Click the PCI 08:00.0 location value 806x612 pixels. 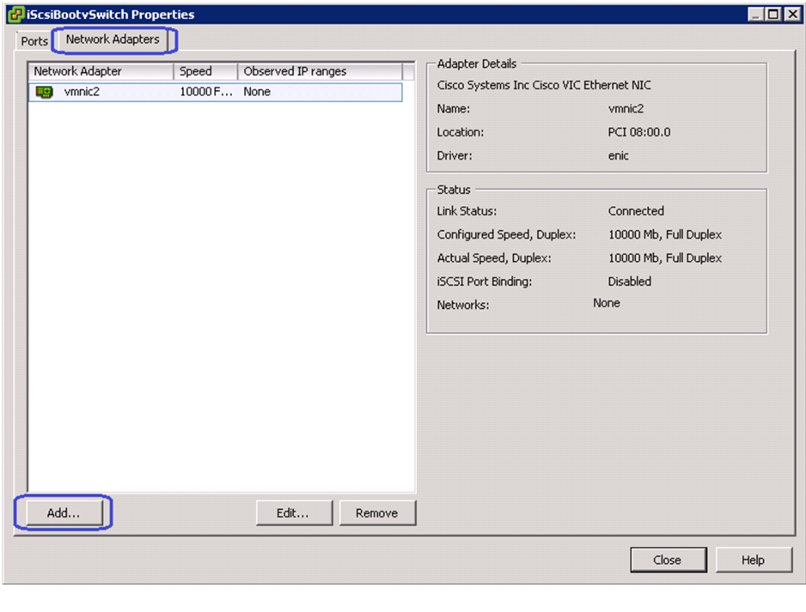pyautogui.click(x=639, y=132)
